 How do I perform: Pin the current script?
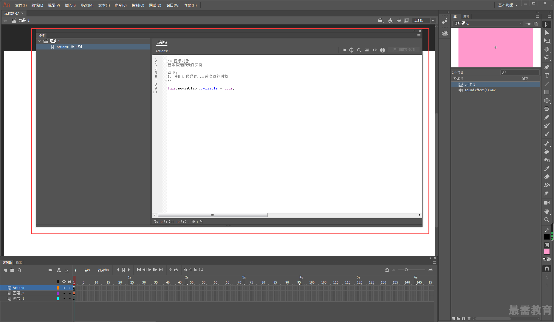pos(344,50)
